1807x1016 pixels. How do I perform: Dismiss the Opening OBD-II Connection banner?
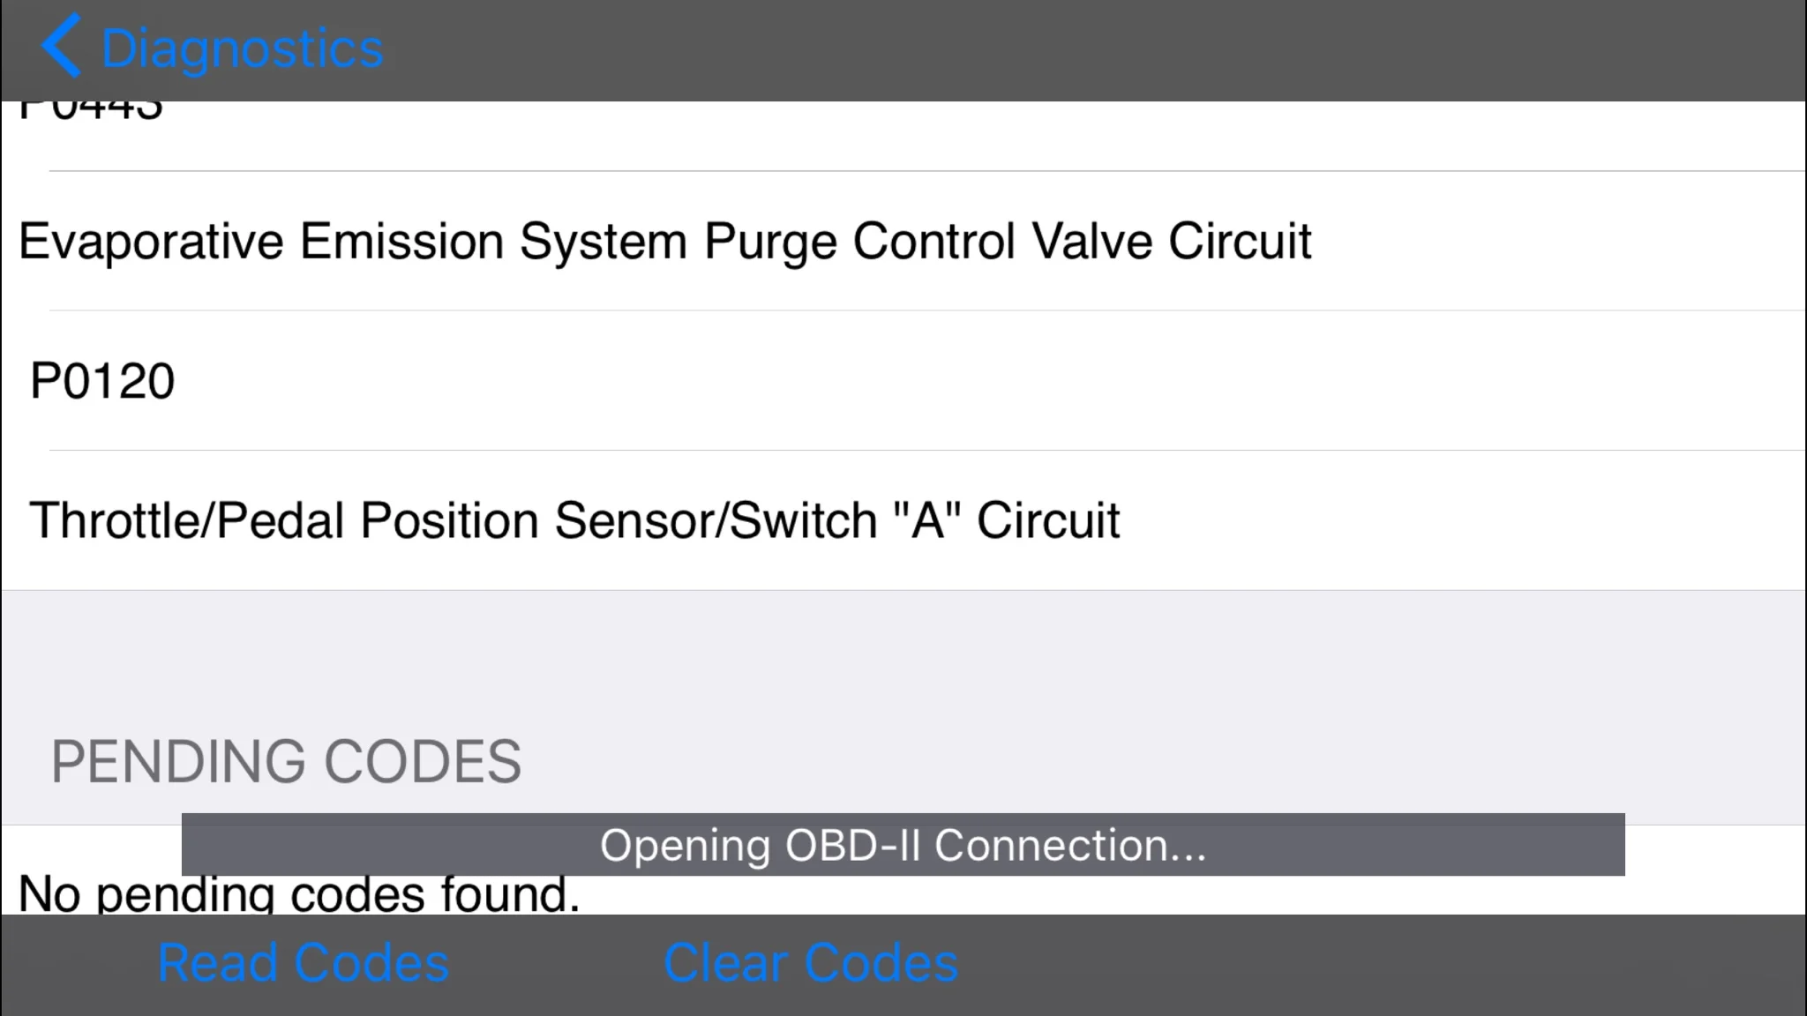pos(903,844)
